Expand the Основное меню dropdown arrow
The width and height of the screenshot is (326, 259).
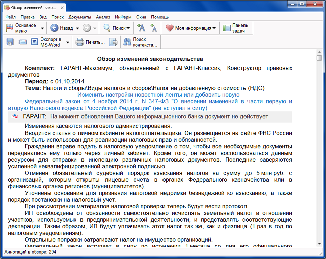click(x=41, y=28)
